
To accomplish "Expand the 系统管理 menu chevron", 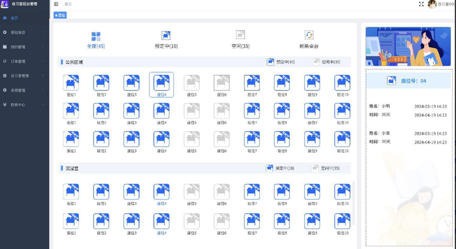I will [43, 90].
